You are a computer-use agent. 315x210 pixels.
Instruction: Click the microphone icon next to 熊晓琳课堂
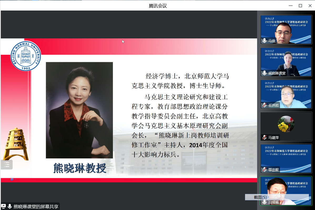(264, 73)
